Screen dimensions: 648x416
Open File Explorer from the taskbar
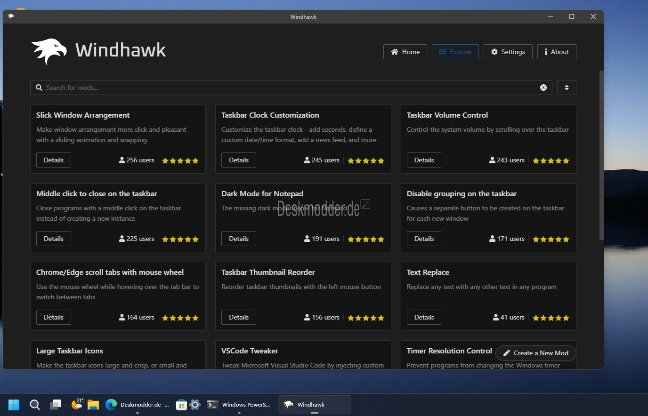coord(93,405)
